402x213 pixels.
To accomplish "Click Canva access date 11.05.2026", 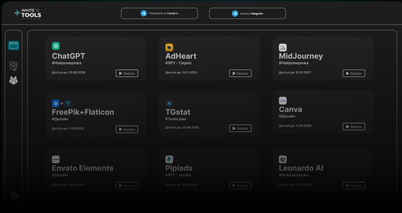I will pos(295,126).
